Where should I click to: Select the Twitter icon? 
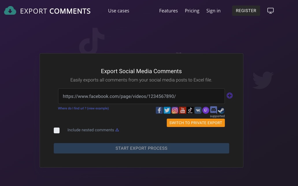pyautogui.click(x=167, y=110)
